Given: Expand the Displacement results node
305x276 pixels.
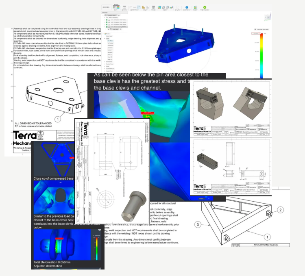Looking at the screenshot, I should tap(105, 62).
